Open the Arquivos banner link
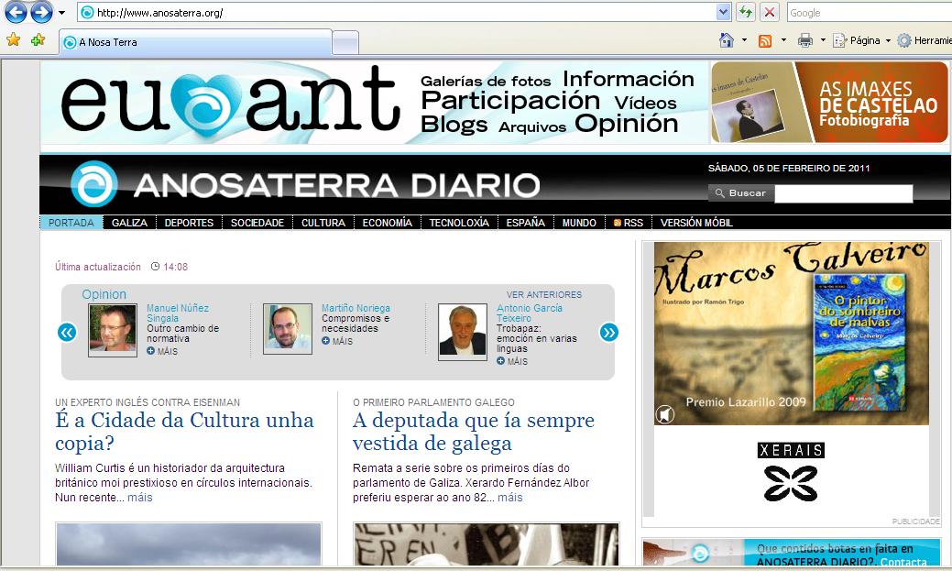The width and height of the screenshot is (952, 571). point(532,127)
